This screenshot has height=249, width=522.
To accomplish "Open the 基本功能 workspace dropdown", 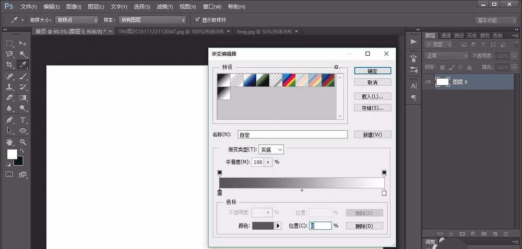I will (x=496, y=20).
